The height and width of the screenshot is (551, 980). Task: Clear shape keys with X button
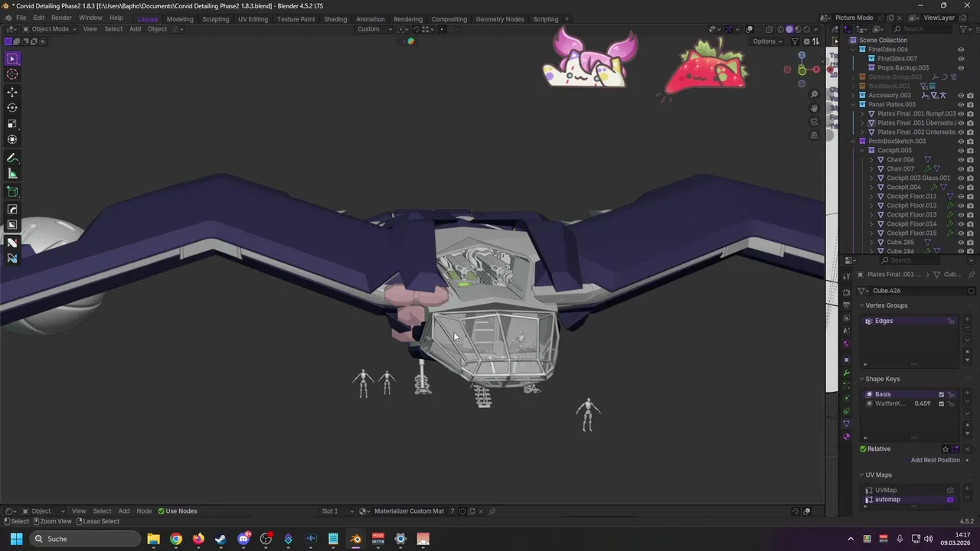pyautogui.click(x=967, y=449)
